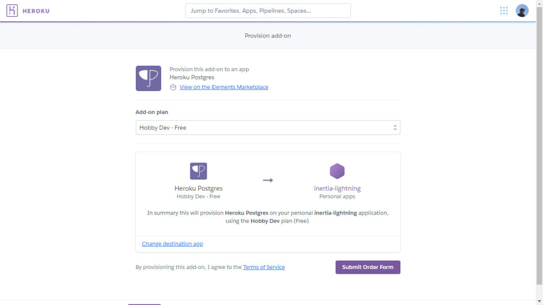Click the large Heroku Postgres add-on icon
The height and width of the screenshot is (305, 543).
tap(148, 78)
